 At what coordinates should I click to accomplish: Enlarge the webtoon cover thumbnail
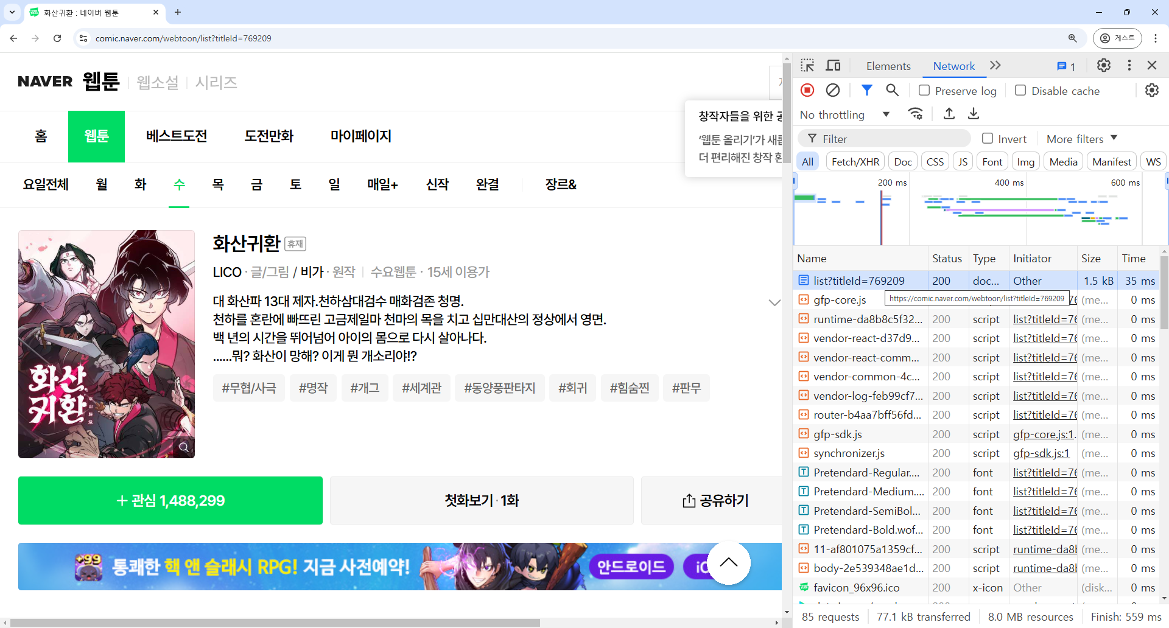point(183,447)
